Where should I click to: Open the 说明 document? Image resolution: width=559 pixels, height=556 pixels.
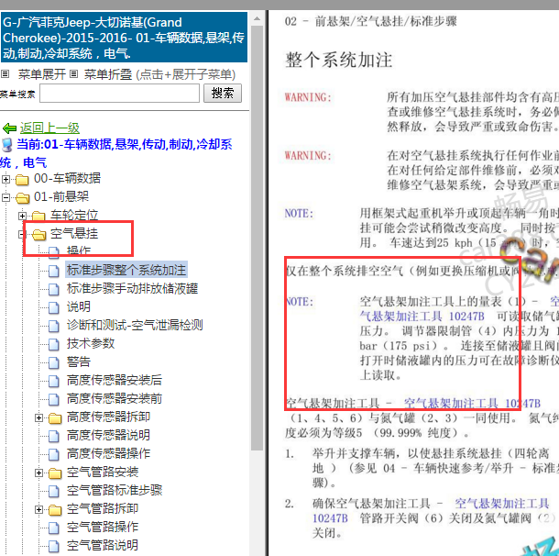[x=79, y=307]
